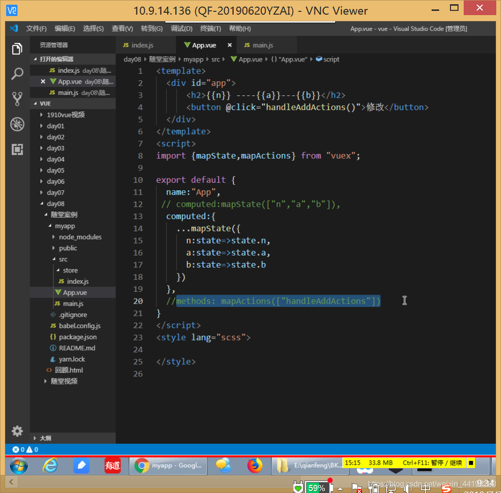Select main.js in open editors list

73,93
